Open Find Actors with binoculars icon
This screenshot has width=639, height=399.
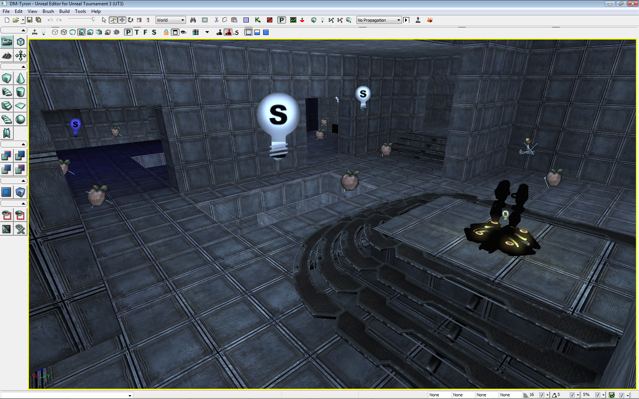(193, 20)
